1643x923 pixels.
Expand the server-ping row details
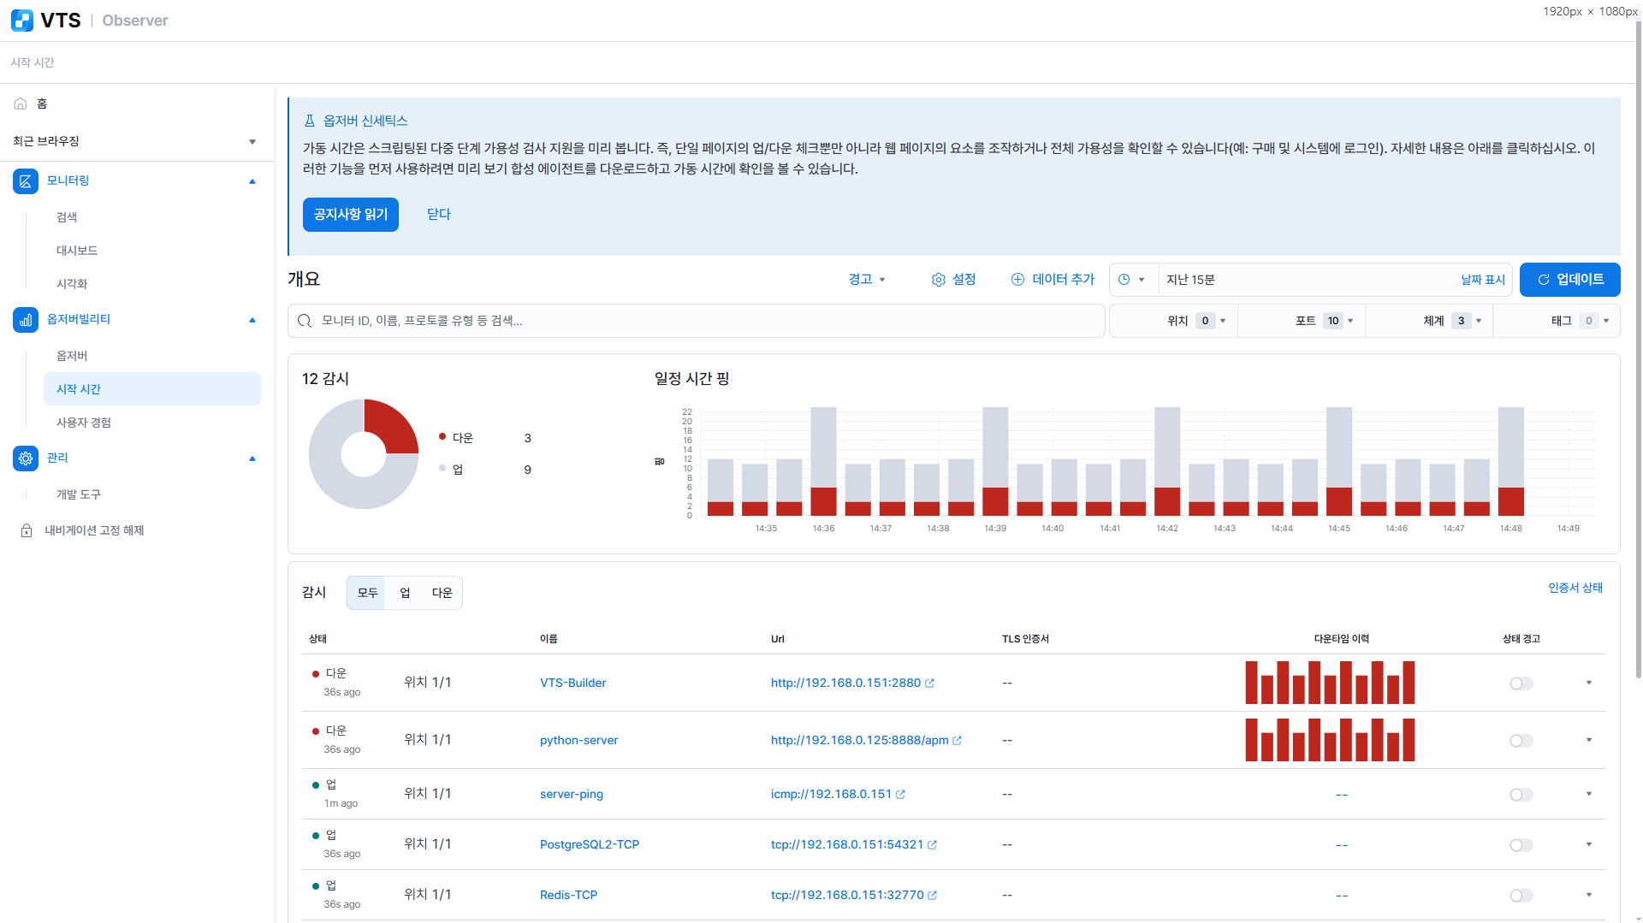click(1589, 794)
